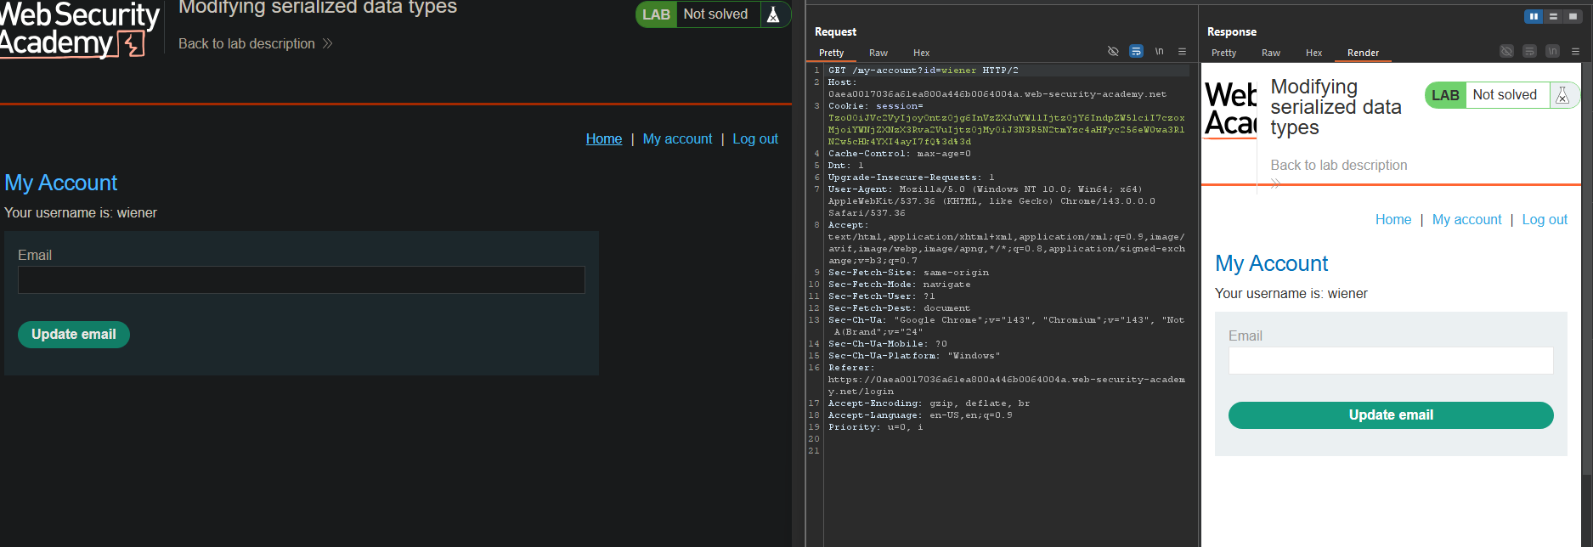This screenshot has width=1593, height=547.
Task: Click Update email button in browser page
Action: tap(74, 334)
